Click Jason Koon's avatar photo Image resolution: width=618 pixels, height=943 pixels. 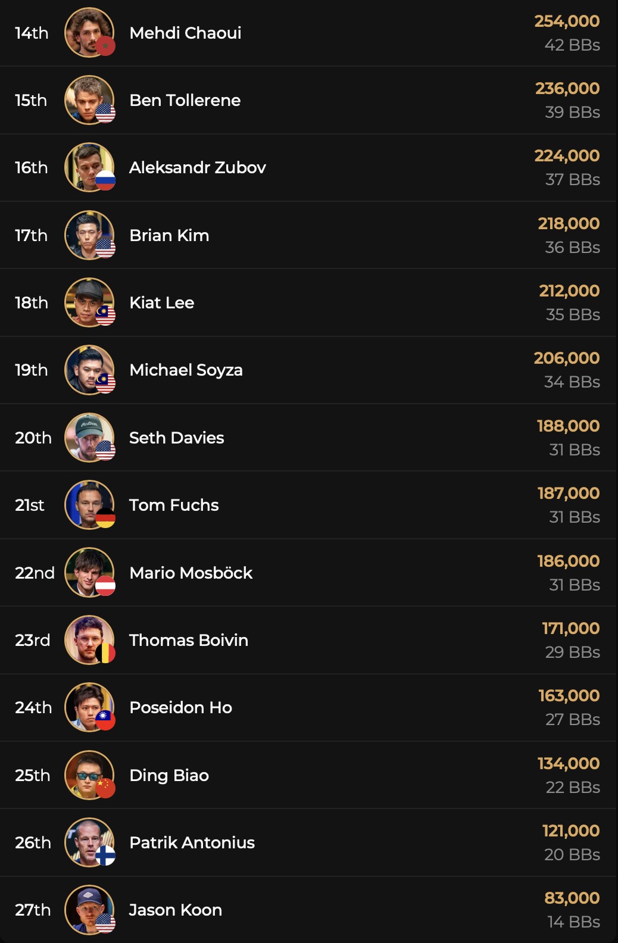click(x=88, y=909)
